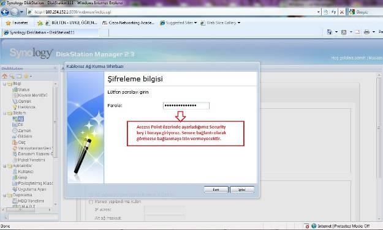The width and height of the screenshot is (383, 230).
Task: Open the Dil language item
Action: point(18,125)
